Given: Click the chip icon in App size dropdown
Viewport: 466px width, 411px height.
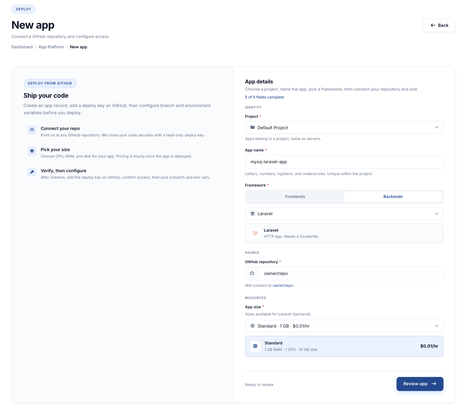Looking at the screenshot, I should click(x=253, y=326).
